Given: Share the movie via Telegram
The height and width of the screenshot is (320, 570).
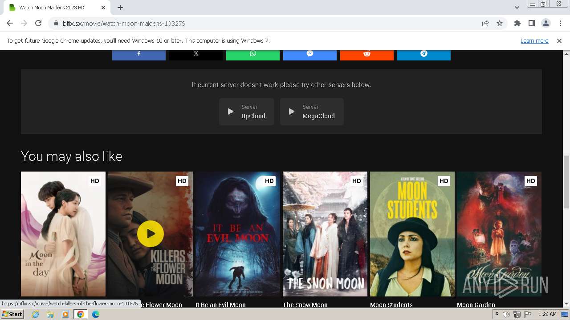Looking at the screenshot, I should pos(423,55).
